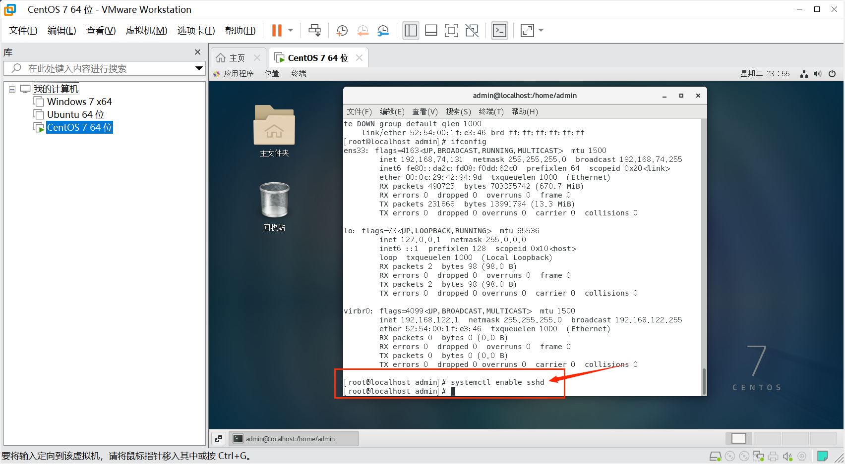
Task: Open the 回收站 trash icon
Action: tap(274, 206)
